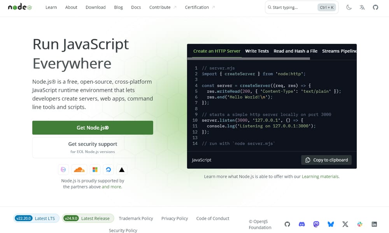Open the language selector icon
The width and height of the screenshot is (389, 233).
pos(362,7)
